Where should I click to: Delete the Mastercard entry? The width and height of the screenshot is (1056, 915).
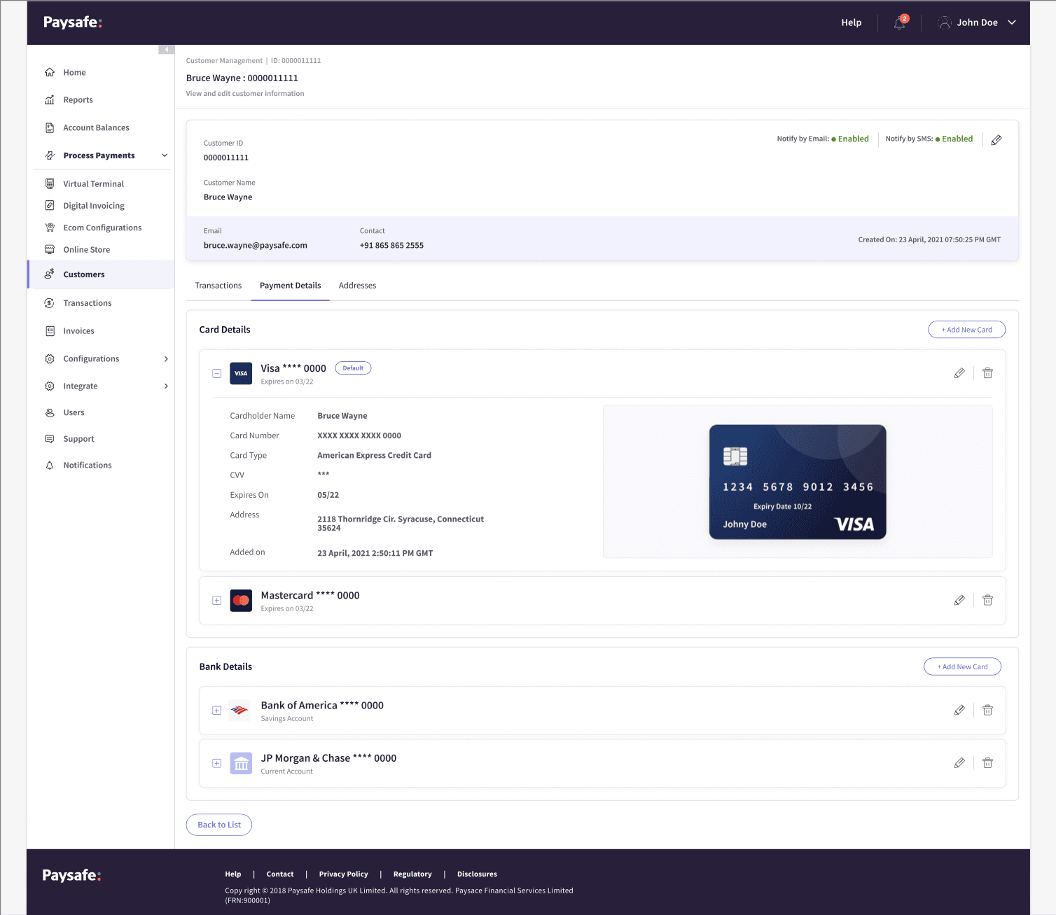987,600
